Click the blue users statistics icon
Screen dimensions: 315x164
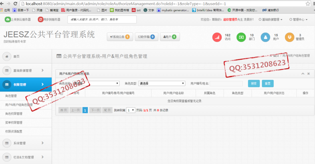pyautogui.click(x=265, y=37)
